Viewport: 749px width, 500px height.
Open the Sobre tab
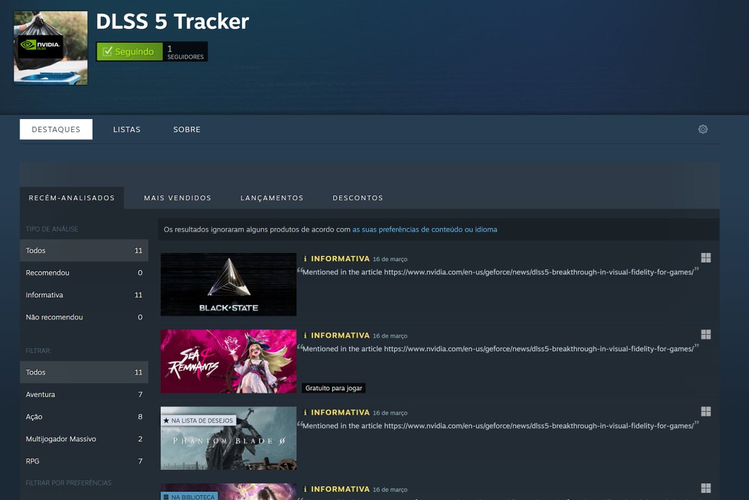point(187,129)
